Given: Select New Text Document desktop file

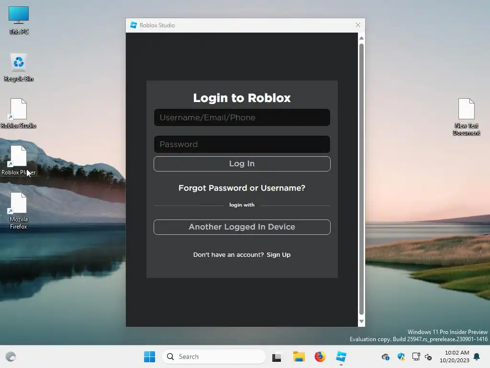Looking at the screenshot, I should (466, 117).
